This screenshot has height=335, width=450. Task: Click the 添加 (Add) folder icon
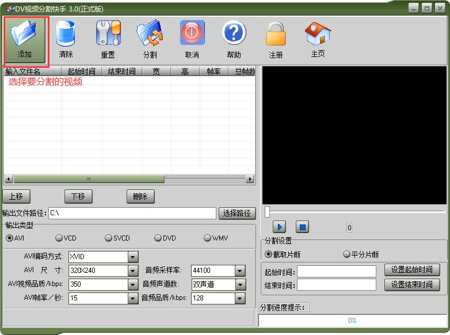(x=25, y=35)
